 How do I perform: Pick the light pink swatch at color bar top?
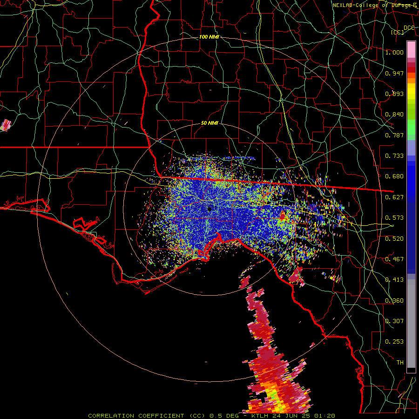(411, 49)
